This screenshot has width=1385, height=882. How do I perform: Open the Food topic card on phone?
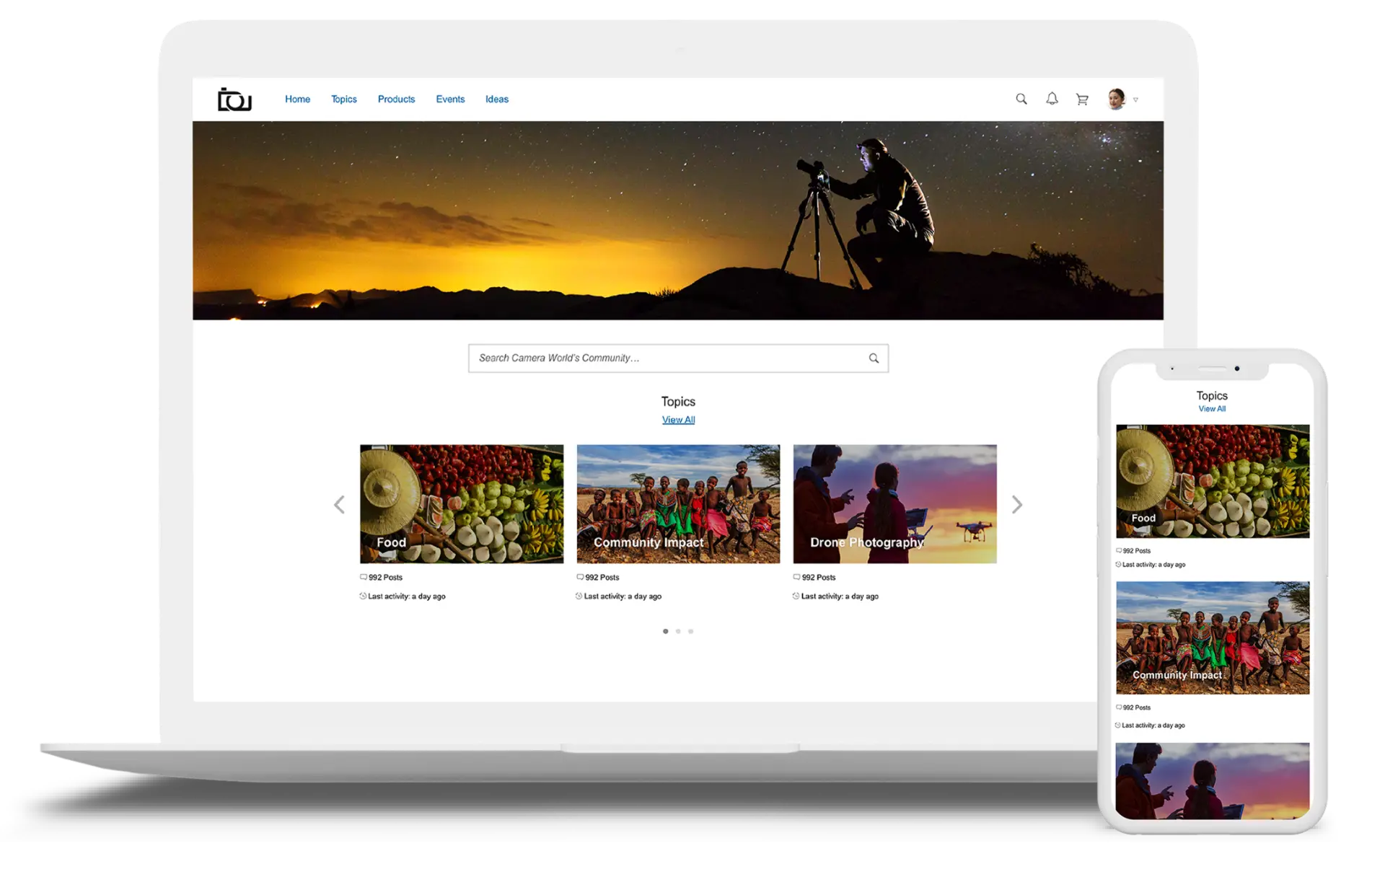coord(1213,481)
